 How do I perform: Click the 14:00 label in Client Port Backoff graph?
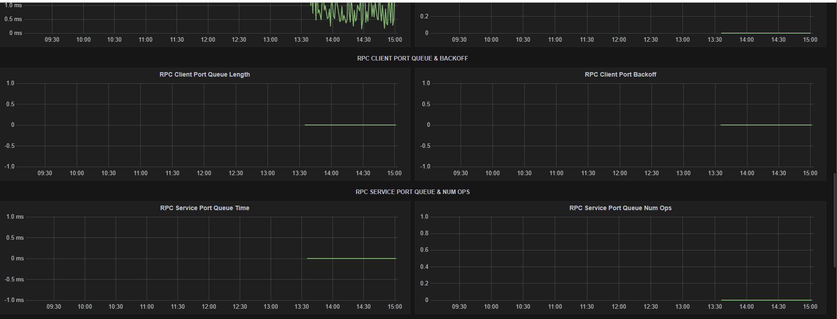[x=747, y=173]
